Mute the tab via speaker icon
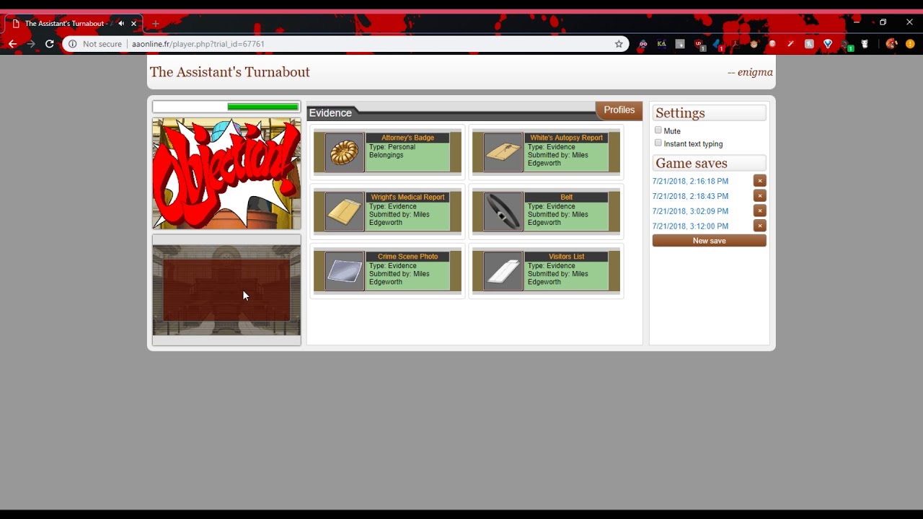The image size is (923, 519). tap(121, 24)
